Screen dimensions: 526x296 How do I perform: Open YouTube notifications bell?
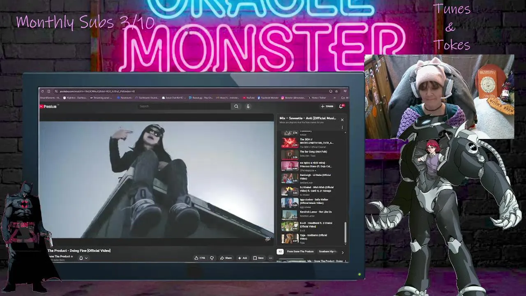click(x=341, y=106)
